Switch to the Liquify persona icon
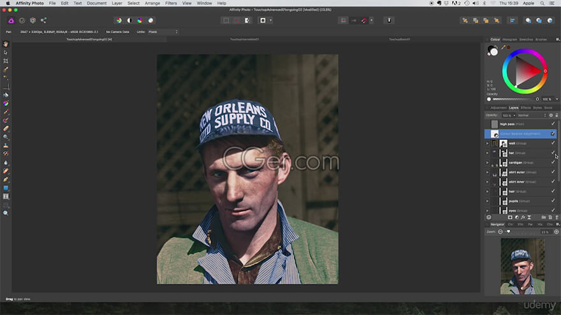This screenshot has height=315, width=561. coord(22,21)
